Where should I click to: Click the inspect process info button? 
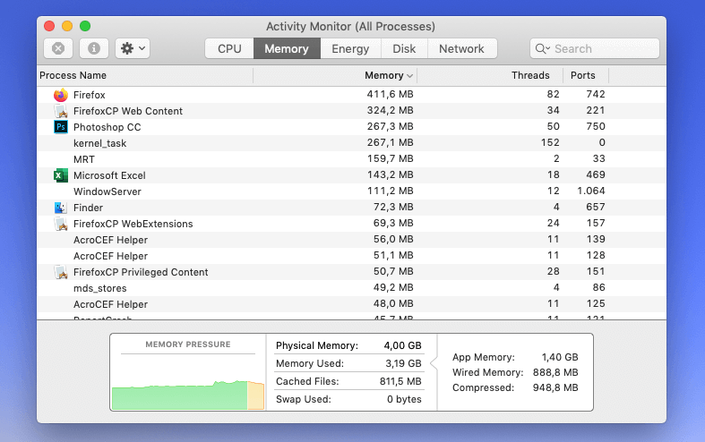point(94,48)
